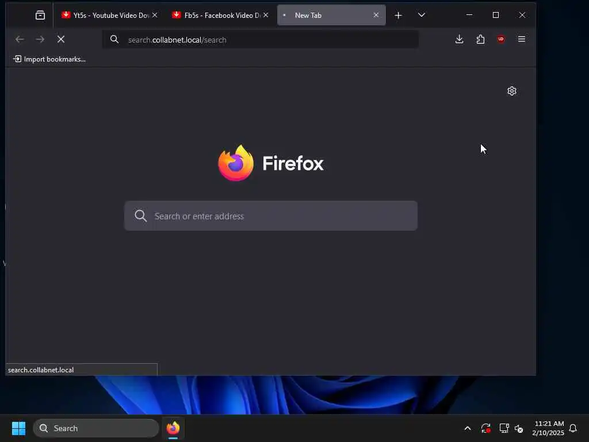This screenshot has height=442, width=589.
Task: Show hidden system tray icons
Action: point(468,428)
